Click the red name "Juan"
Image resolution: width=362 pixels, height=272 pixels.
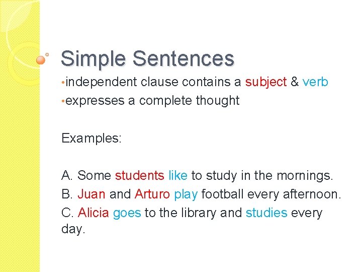tap(92, 194)
